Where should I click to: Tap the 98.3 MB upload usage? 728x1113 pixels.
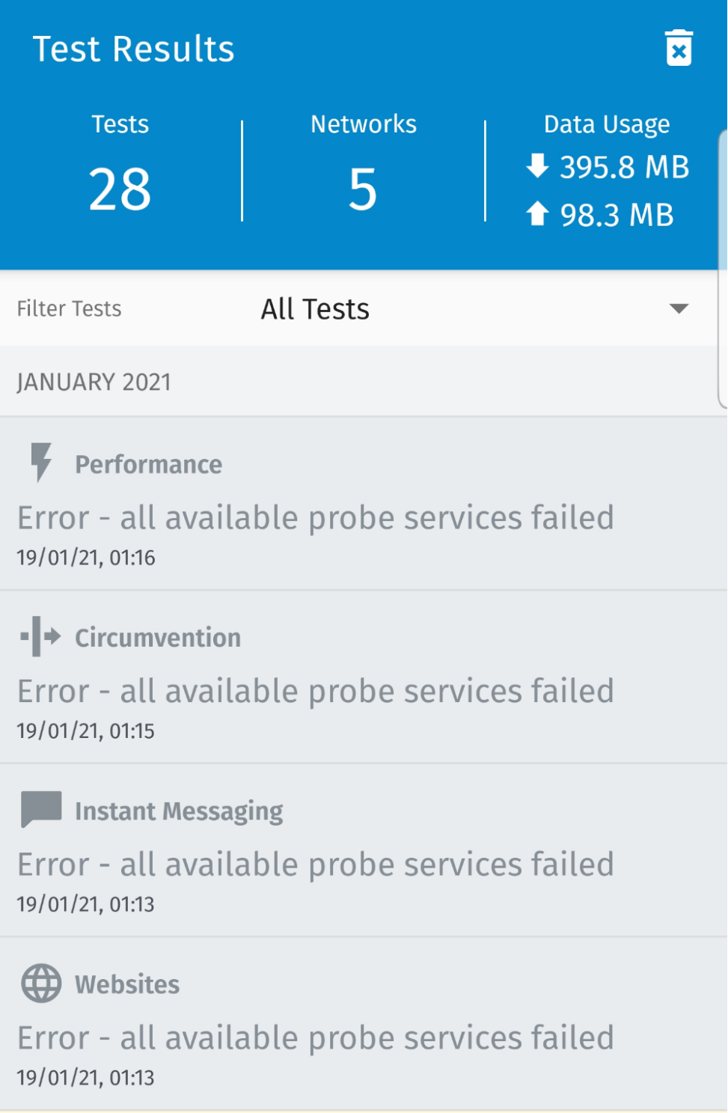(x=617, y=215)
